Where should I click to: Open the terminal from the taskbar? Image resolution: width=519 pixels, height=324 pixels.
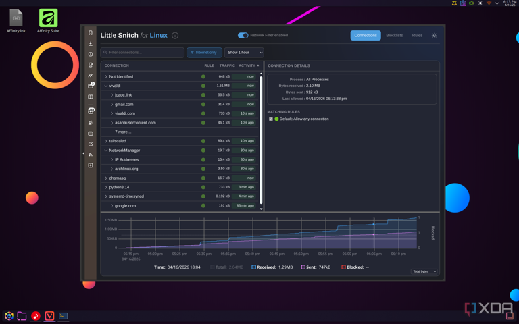click(64, 316)
